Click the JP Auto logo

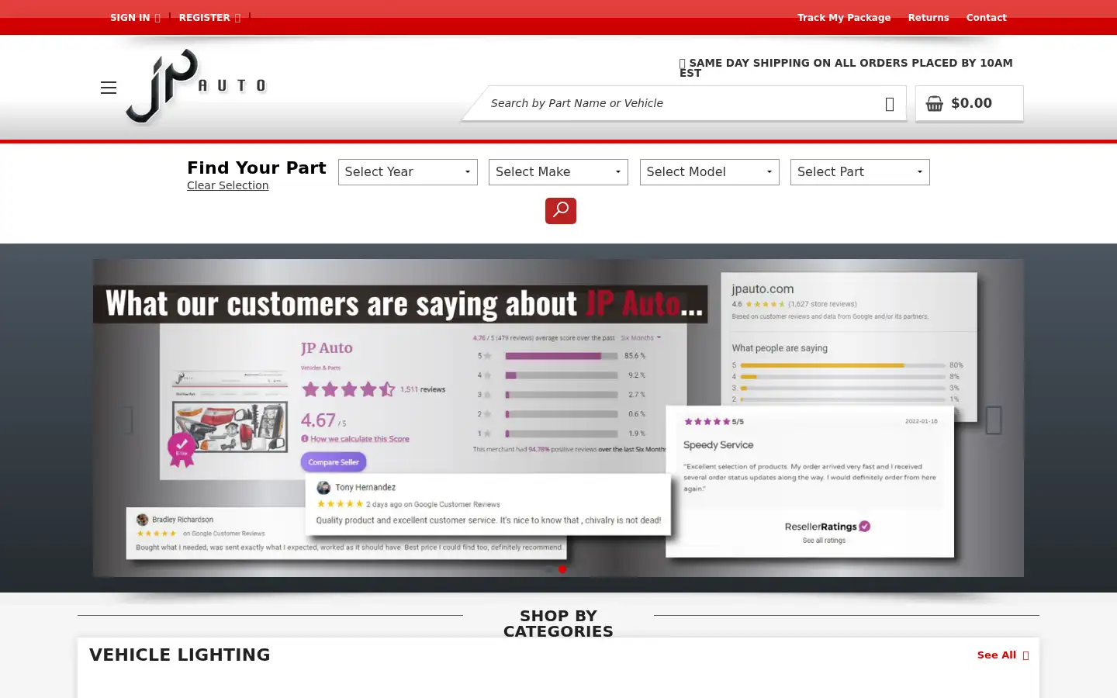pyautogui.click(x=196, y=86)
